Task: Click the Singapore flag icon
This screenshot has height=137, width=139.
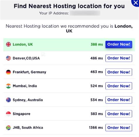Action: pos(9,114)
